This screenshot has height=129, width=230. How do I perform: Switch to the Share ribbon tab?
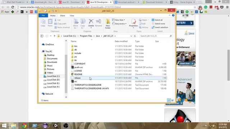pyautogui.click(x=63, y=15)
